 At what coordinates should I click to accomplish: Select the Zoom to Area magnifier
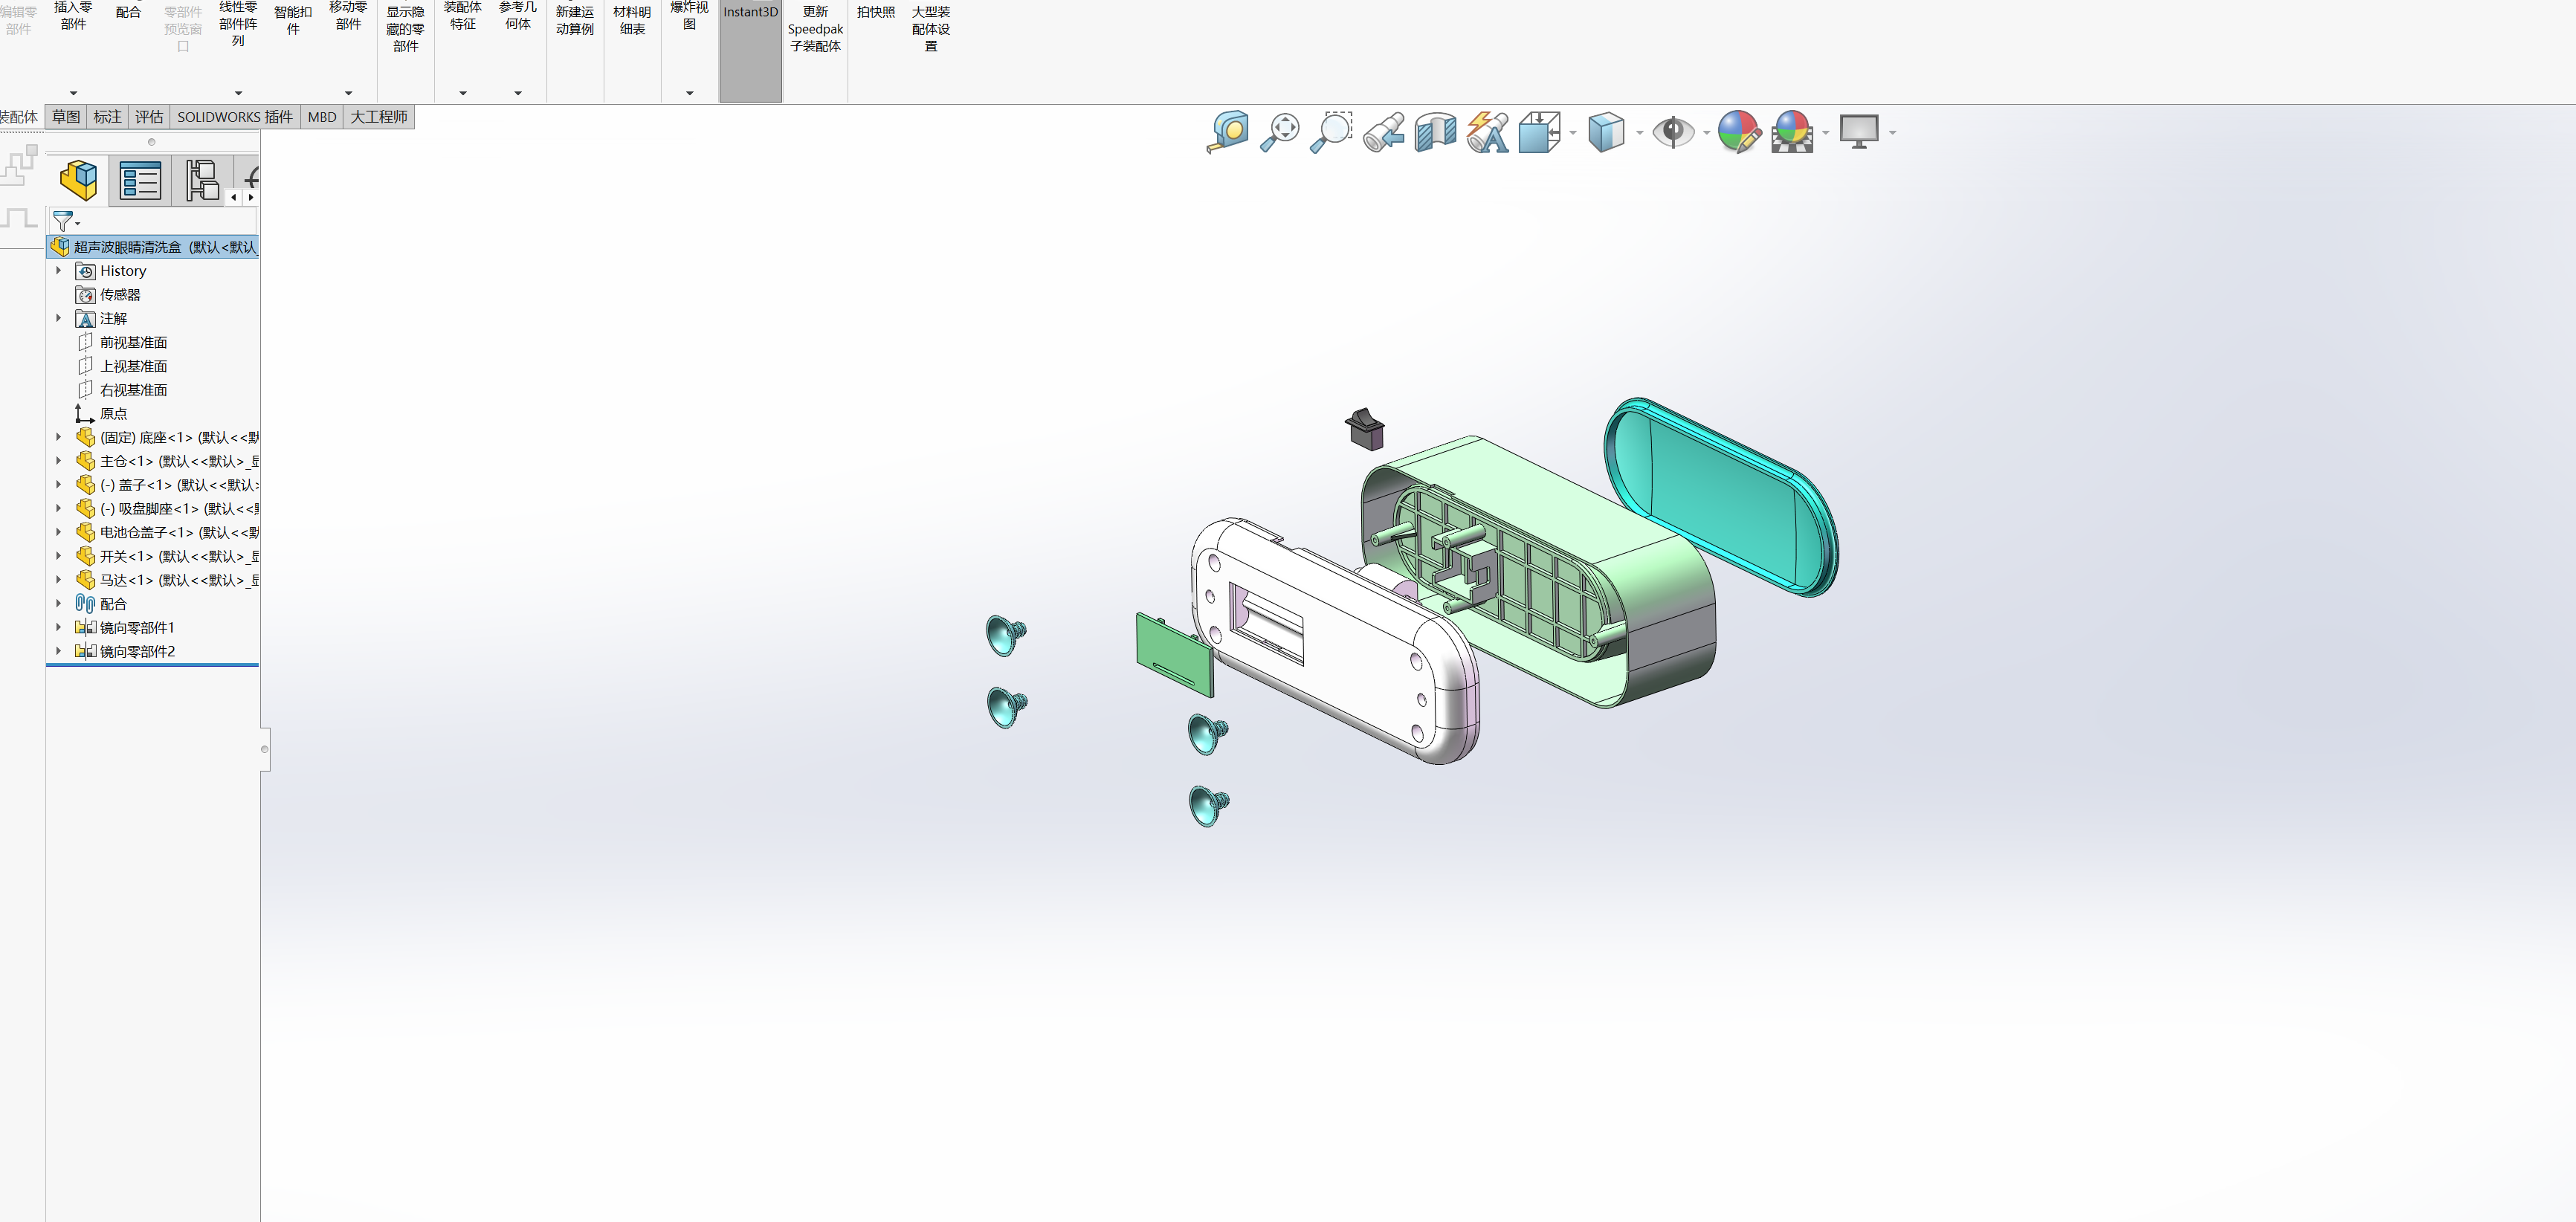(1331, 132)
